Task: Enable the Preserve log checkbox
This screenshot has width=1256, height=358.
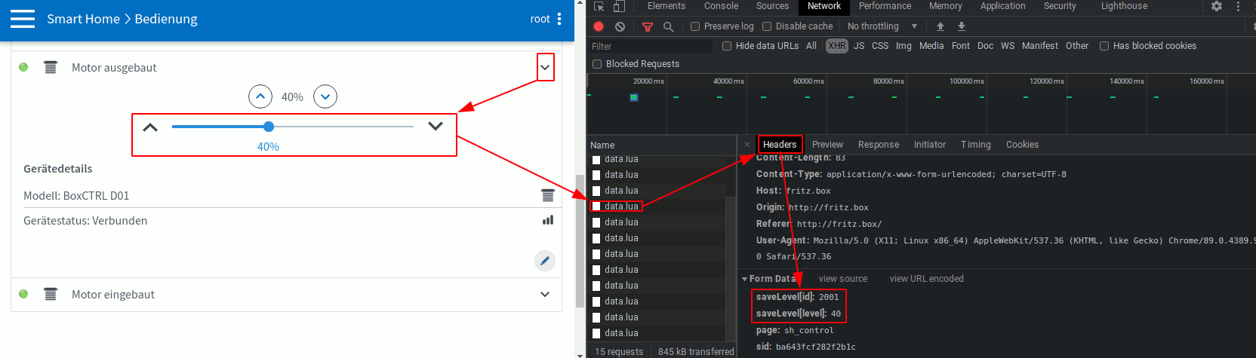Action: coord(695,26)
